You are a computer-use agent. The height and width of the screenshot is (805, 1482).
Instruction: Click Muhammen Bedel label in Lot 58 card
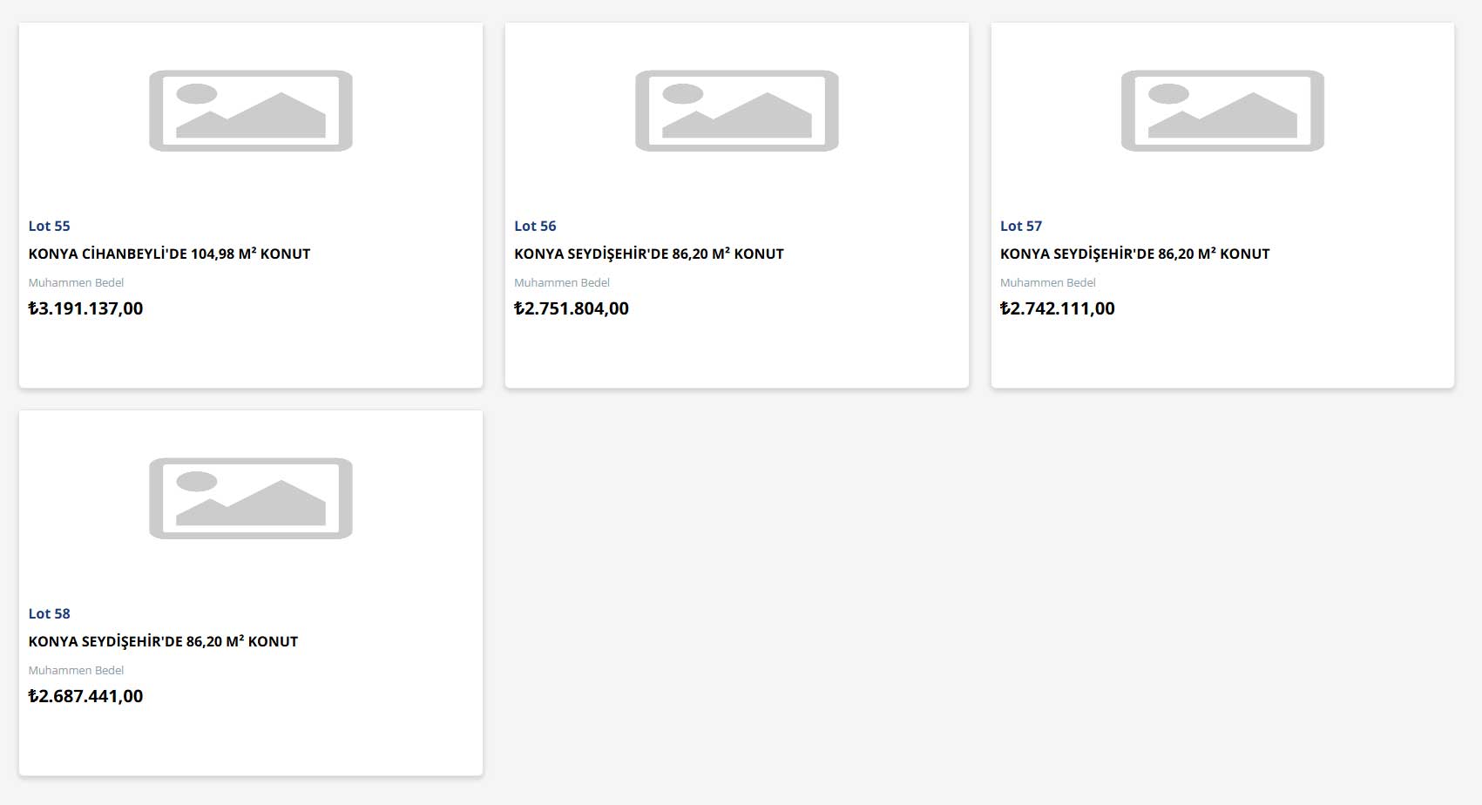coord(76,670)
